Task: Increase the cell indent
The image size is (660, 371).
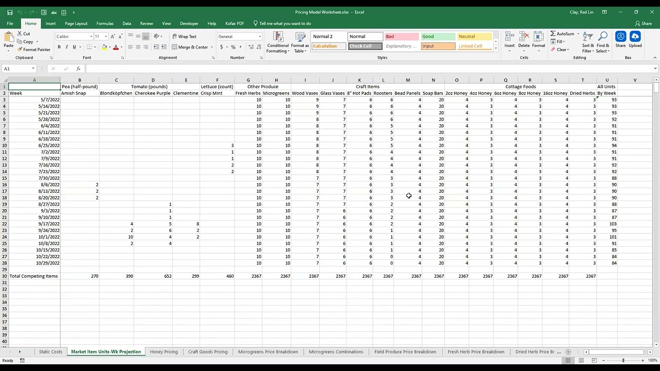Action: [164, 47]
